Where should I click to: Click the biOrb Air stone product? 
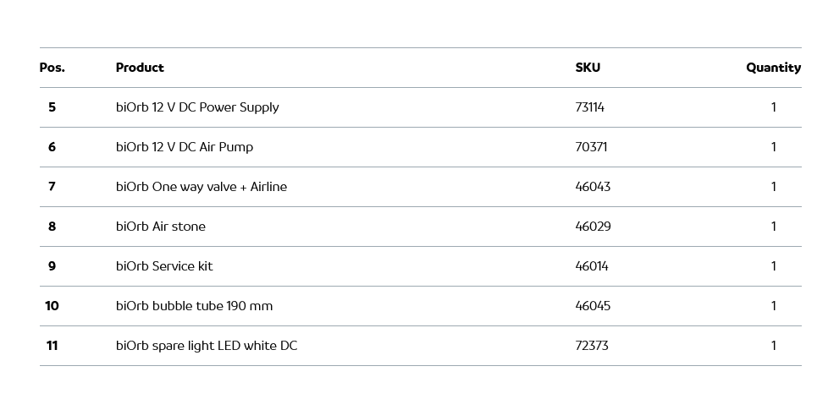pos(161,227)
